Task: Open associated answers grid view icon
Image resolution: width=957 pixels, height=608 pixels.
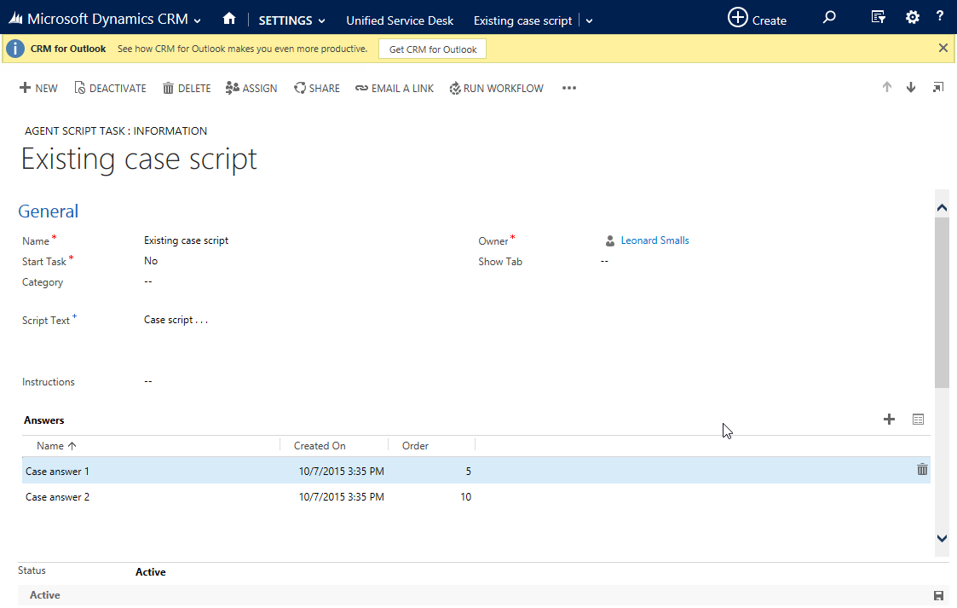Action: coord(918,420)
